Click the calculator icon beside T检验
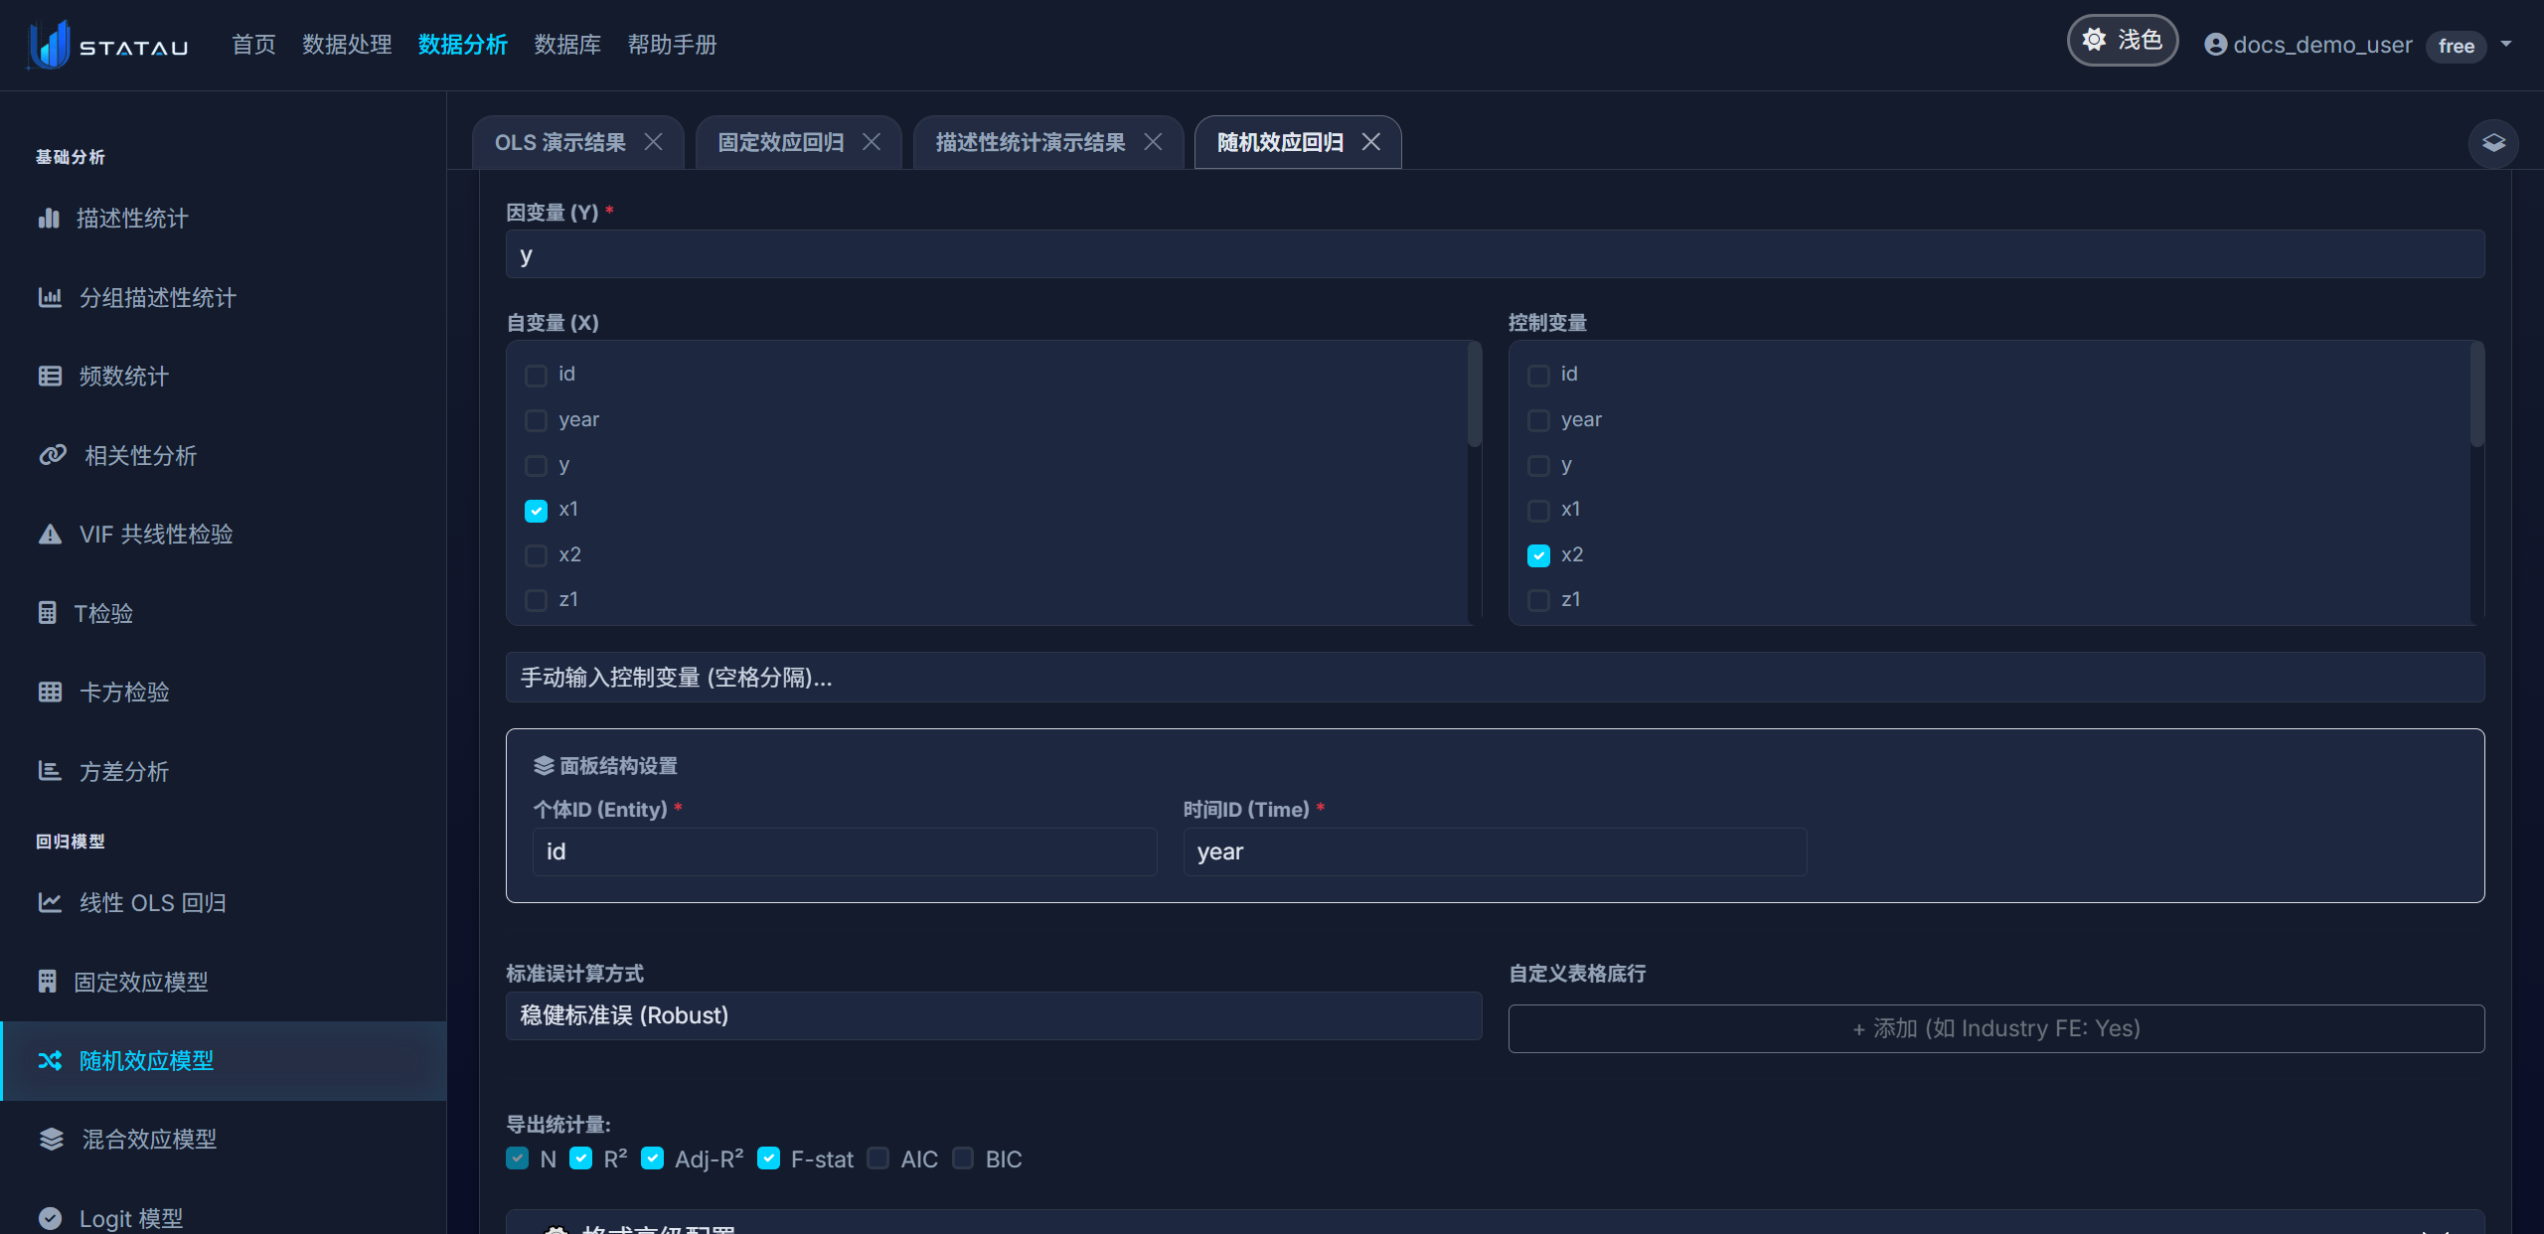2544x1234 pixels. (48, 613)
